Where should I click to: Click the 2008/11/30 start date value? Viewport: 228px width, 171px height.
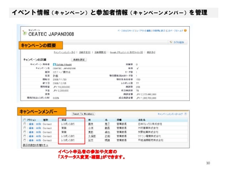60,80
